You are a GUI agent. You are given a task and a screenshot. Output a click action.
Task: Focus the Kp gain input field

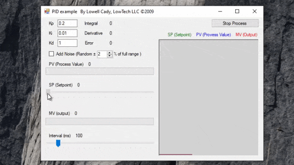[x=68, y=23]
